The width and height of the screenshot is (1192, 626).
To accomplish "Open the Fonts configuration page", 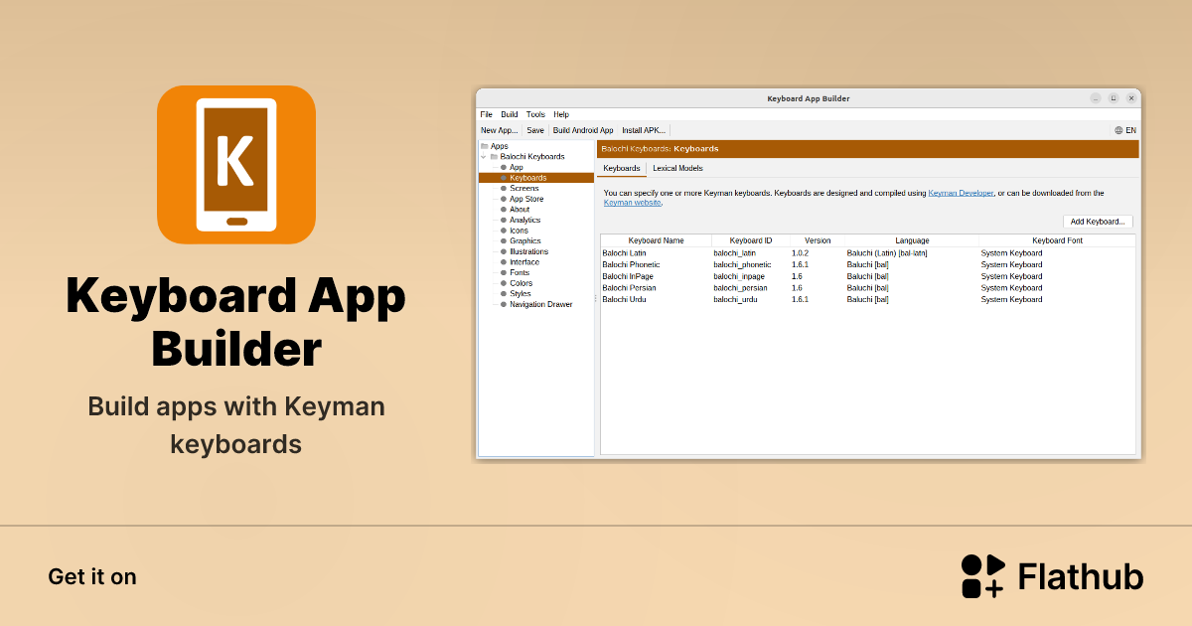I will [x=519, y=272].
